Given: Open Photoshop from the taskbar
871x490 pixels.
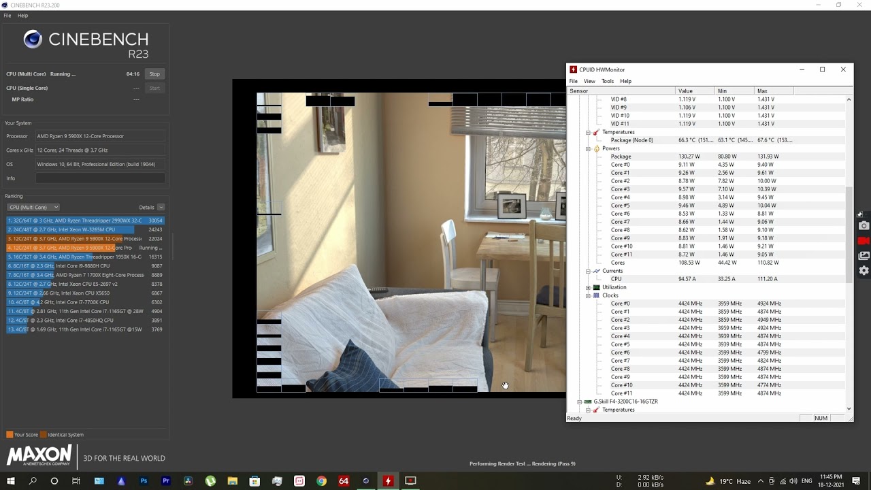Looking at the screenshot, I should coord(144,481).
